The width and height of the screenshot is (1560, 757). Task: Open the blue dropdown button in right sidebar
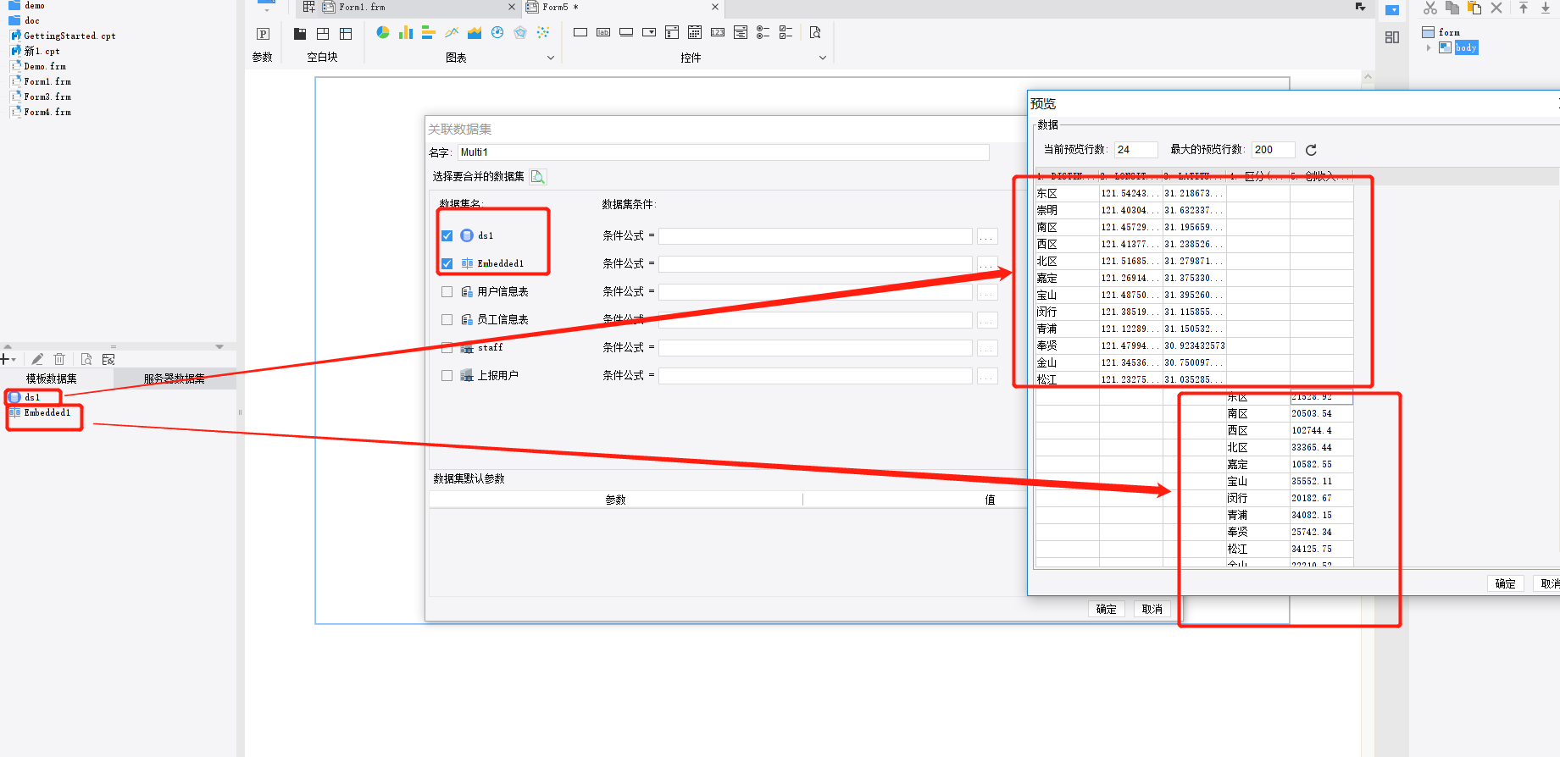click(x=1392, y=10)
